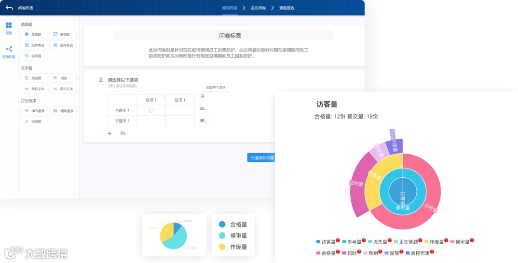The height and width of the screenshot is (263, 518).
Task: Click the plus icon below the matrix table
Action: (109, 133)
